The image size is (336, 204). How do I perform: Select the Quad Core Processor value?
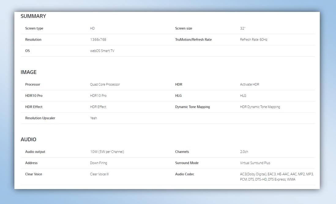tap(105, 85)
